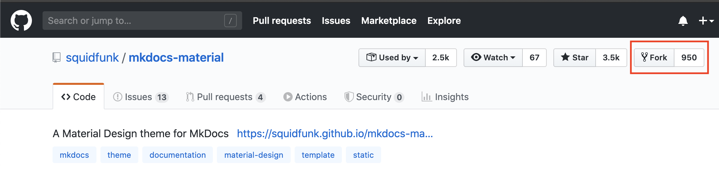Image resolution: width=719 pixels, height=173 pixels.
Task: Click the Pull requests tab merge icon
Action: [190, 97]
